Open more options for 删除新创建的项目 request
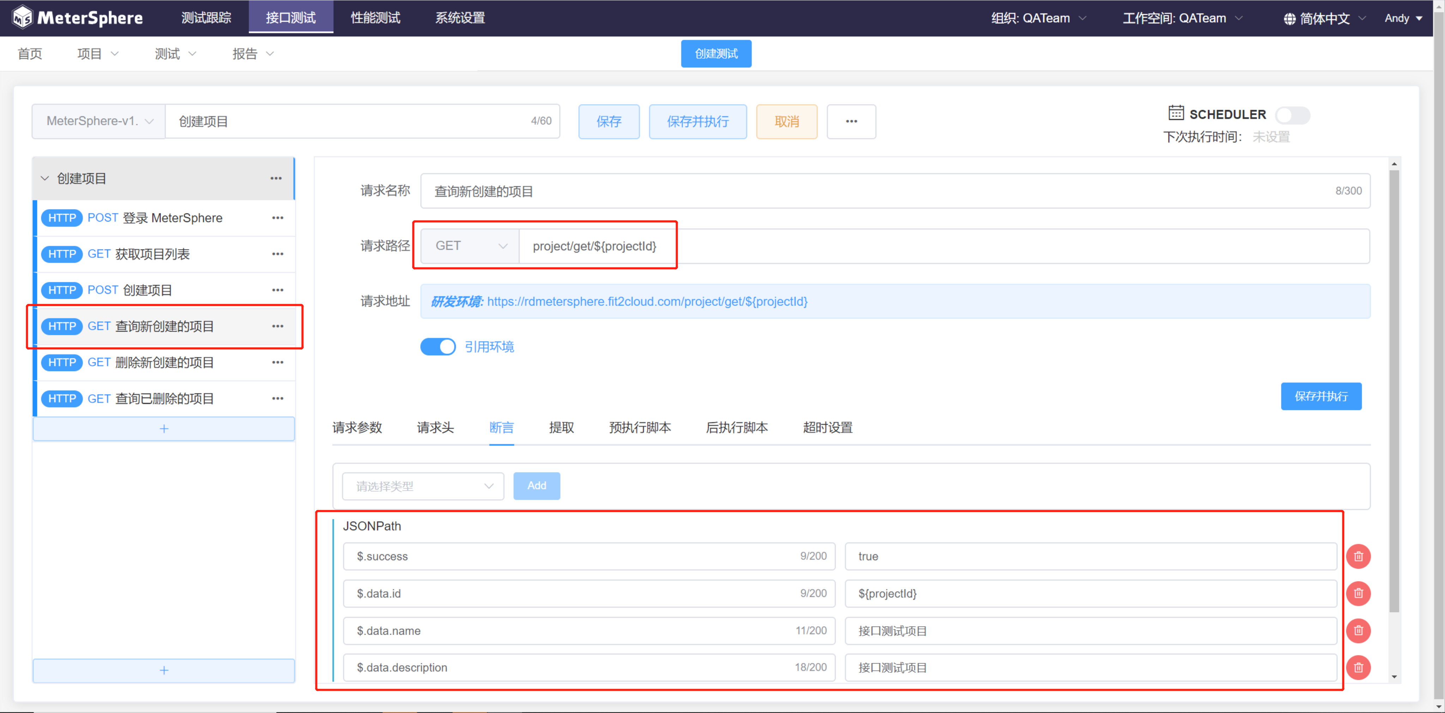This screenshot has height=713, width=1445. [x=277, y=362]
